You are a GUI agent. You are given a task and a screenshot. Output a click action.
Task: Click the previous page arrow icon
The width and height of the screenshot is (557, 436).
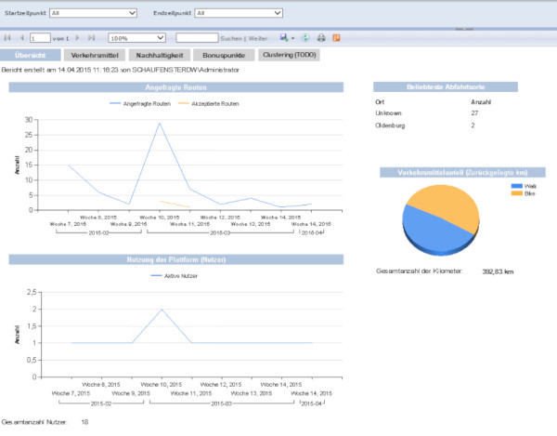point(20,38)
